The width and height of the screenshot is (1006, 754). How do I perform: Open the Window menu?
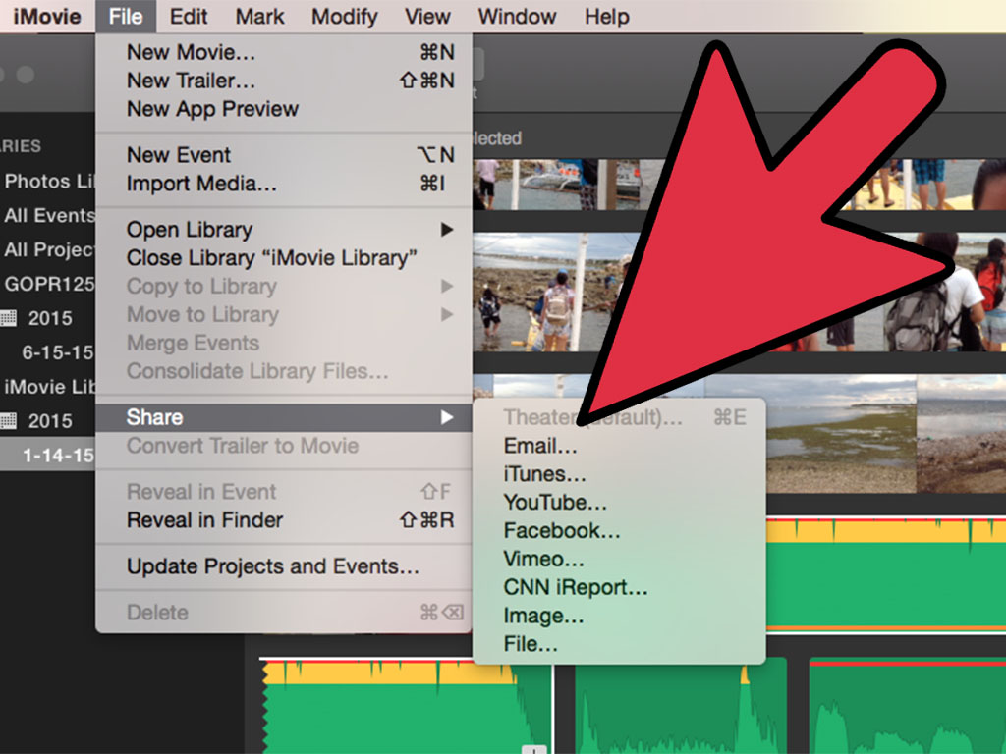pyautogui.click(x=517, y=16)
